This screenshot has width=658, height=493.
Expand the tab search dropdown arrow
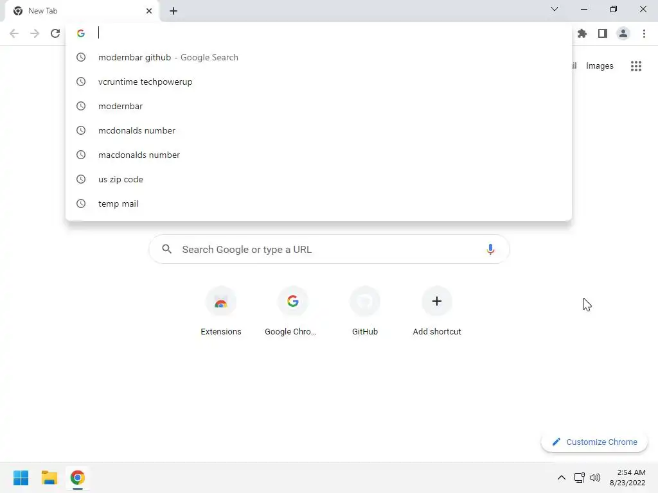(555, 9)
